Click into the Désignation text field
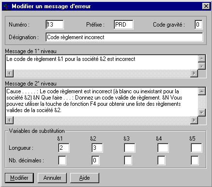Image resolution: width=212 pixels, height=187 pixels. [x=124, y=37]
